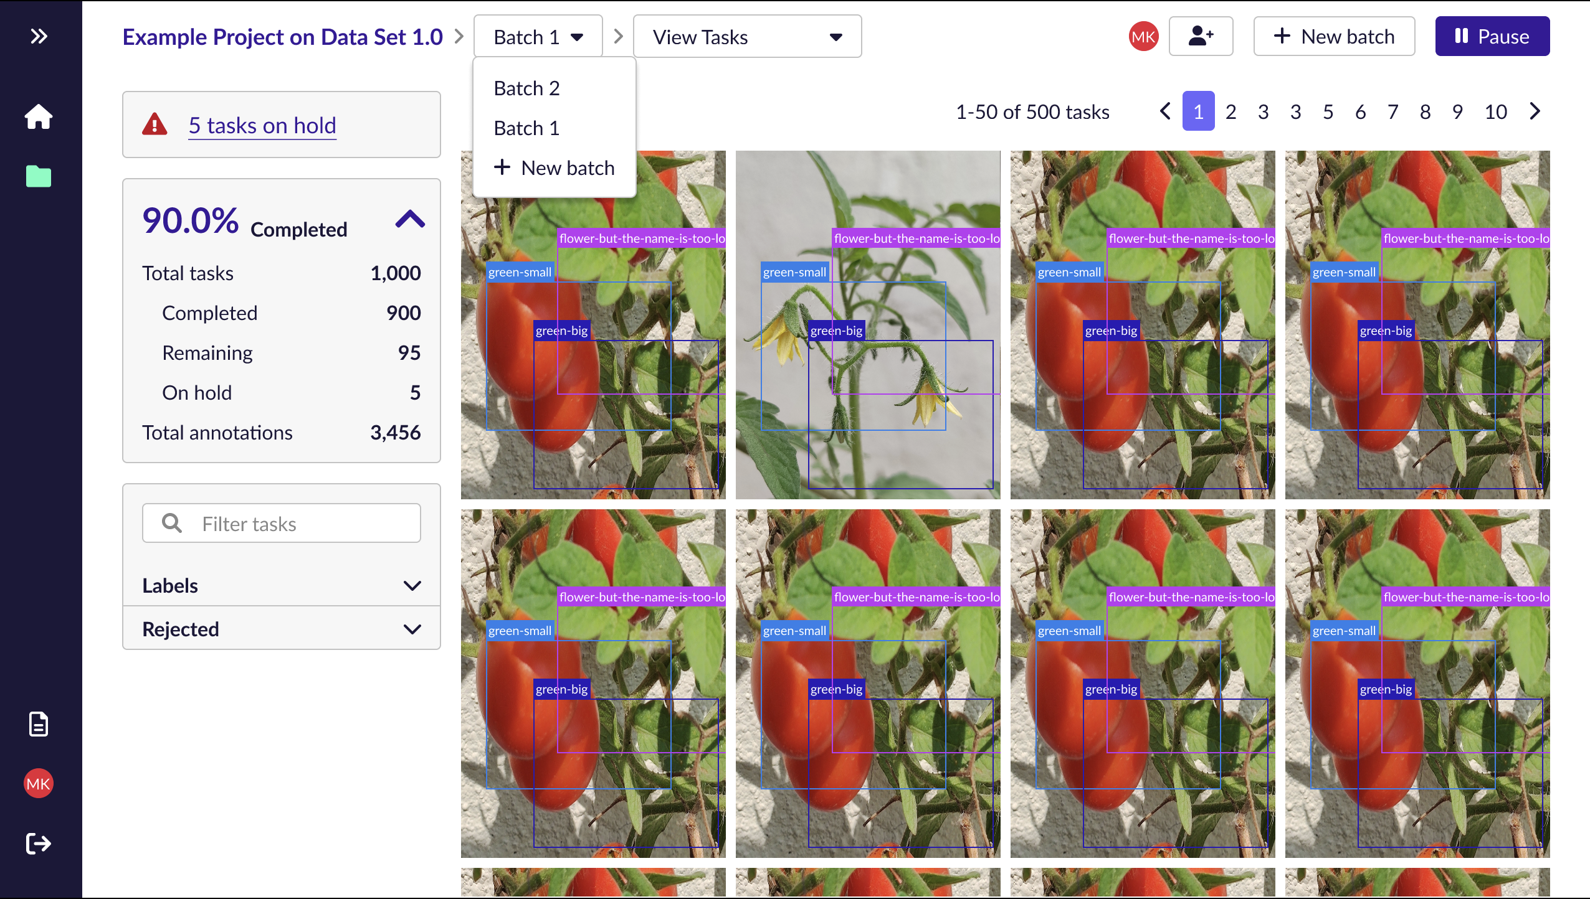Select Batch 2 from the dropdown menu
This screenshot has width=1590, height=899.
point(527,88)
